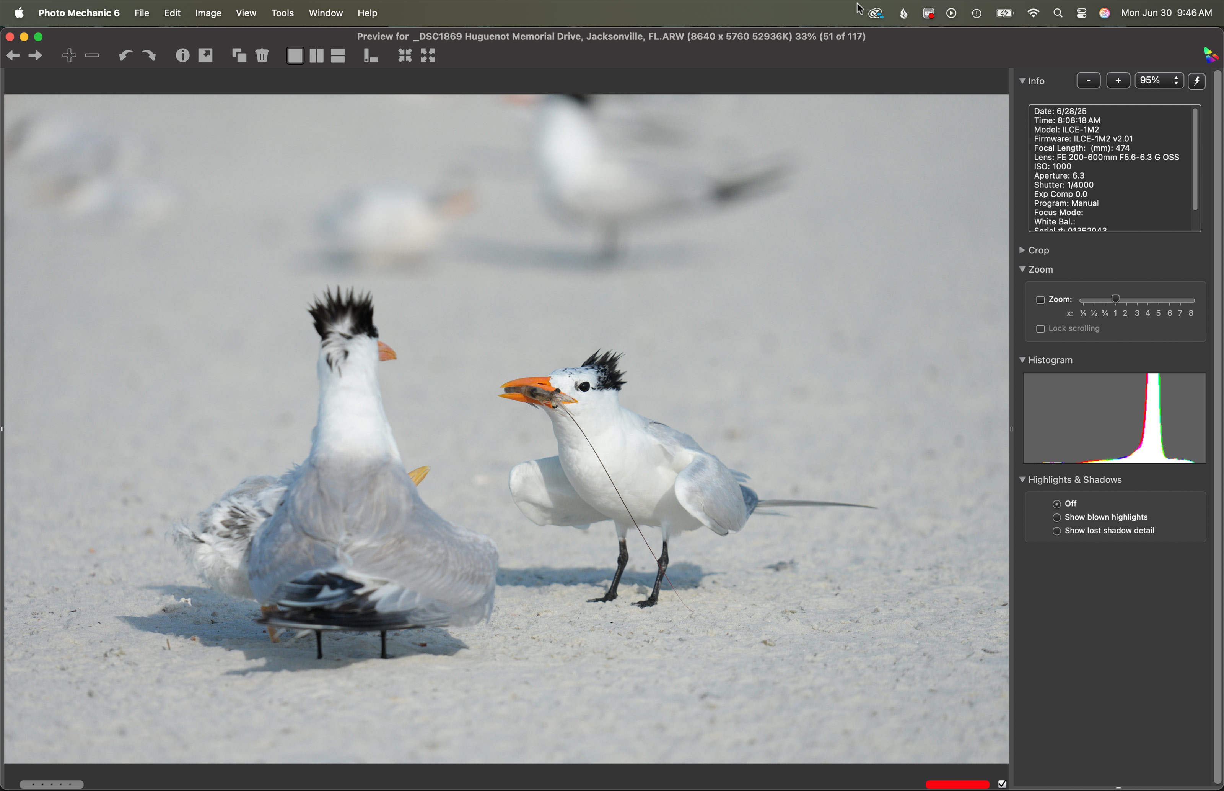
Task: Rotate image counterclockwise
Action: point(125,55)
